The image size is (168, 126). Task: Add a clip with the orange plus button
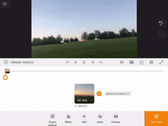(x=99, y=94)
